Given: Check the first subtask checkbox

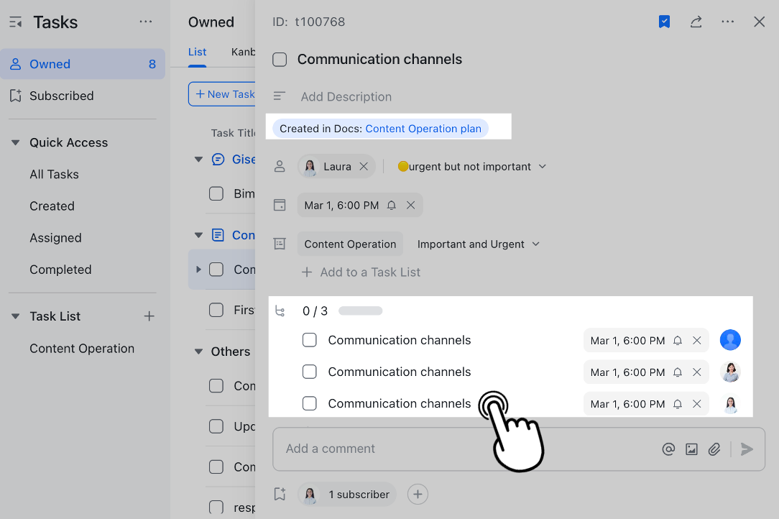Looking at the screenshot, I should (310, 340).
